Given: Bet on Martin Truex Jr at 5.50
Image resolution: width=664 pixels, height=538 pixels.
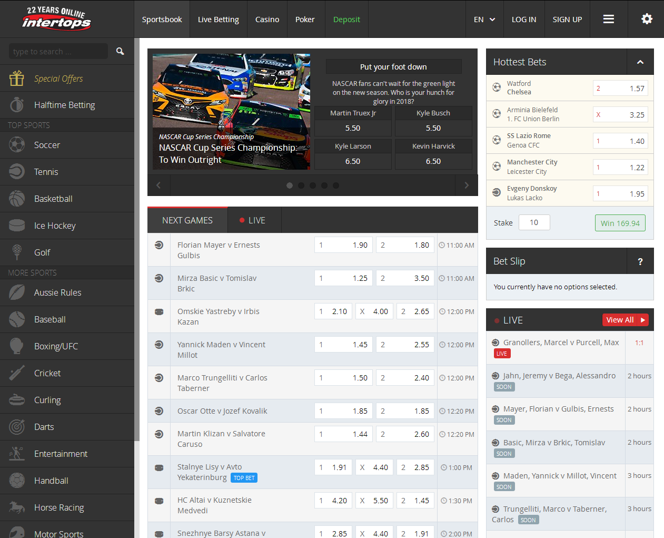Looking at the screenshot, I should pyautogui.click(x=353, y=128).
